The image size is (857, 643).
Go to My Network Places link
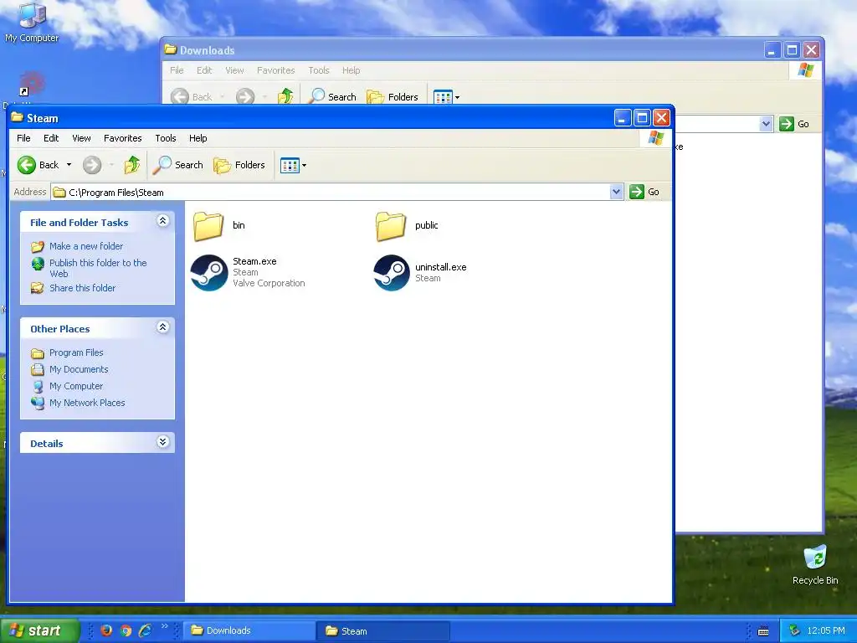(x=87, y=403)
